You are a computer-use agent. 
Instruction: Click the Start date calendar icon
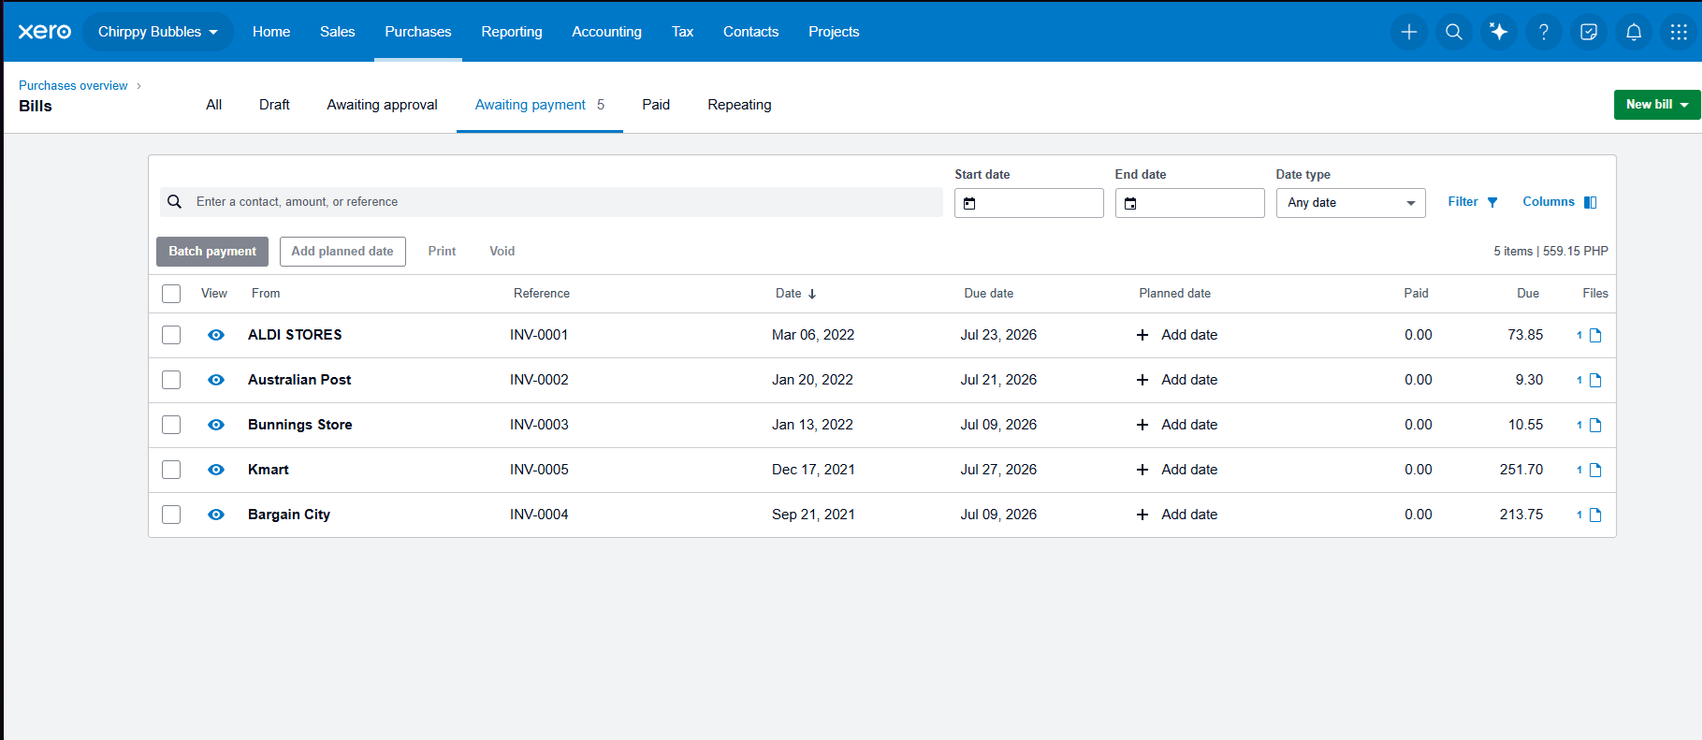(x=969, y=203)
